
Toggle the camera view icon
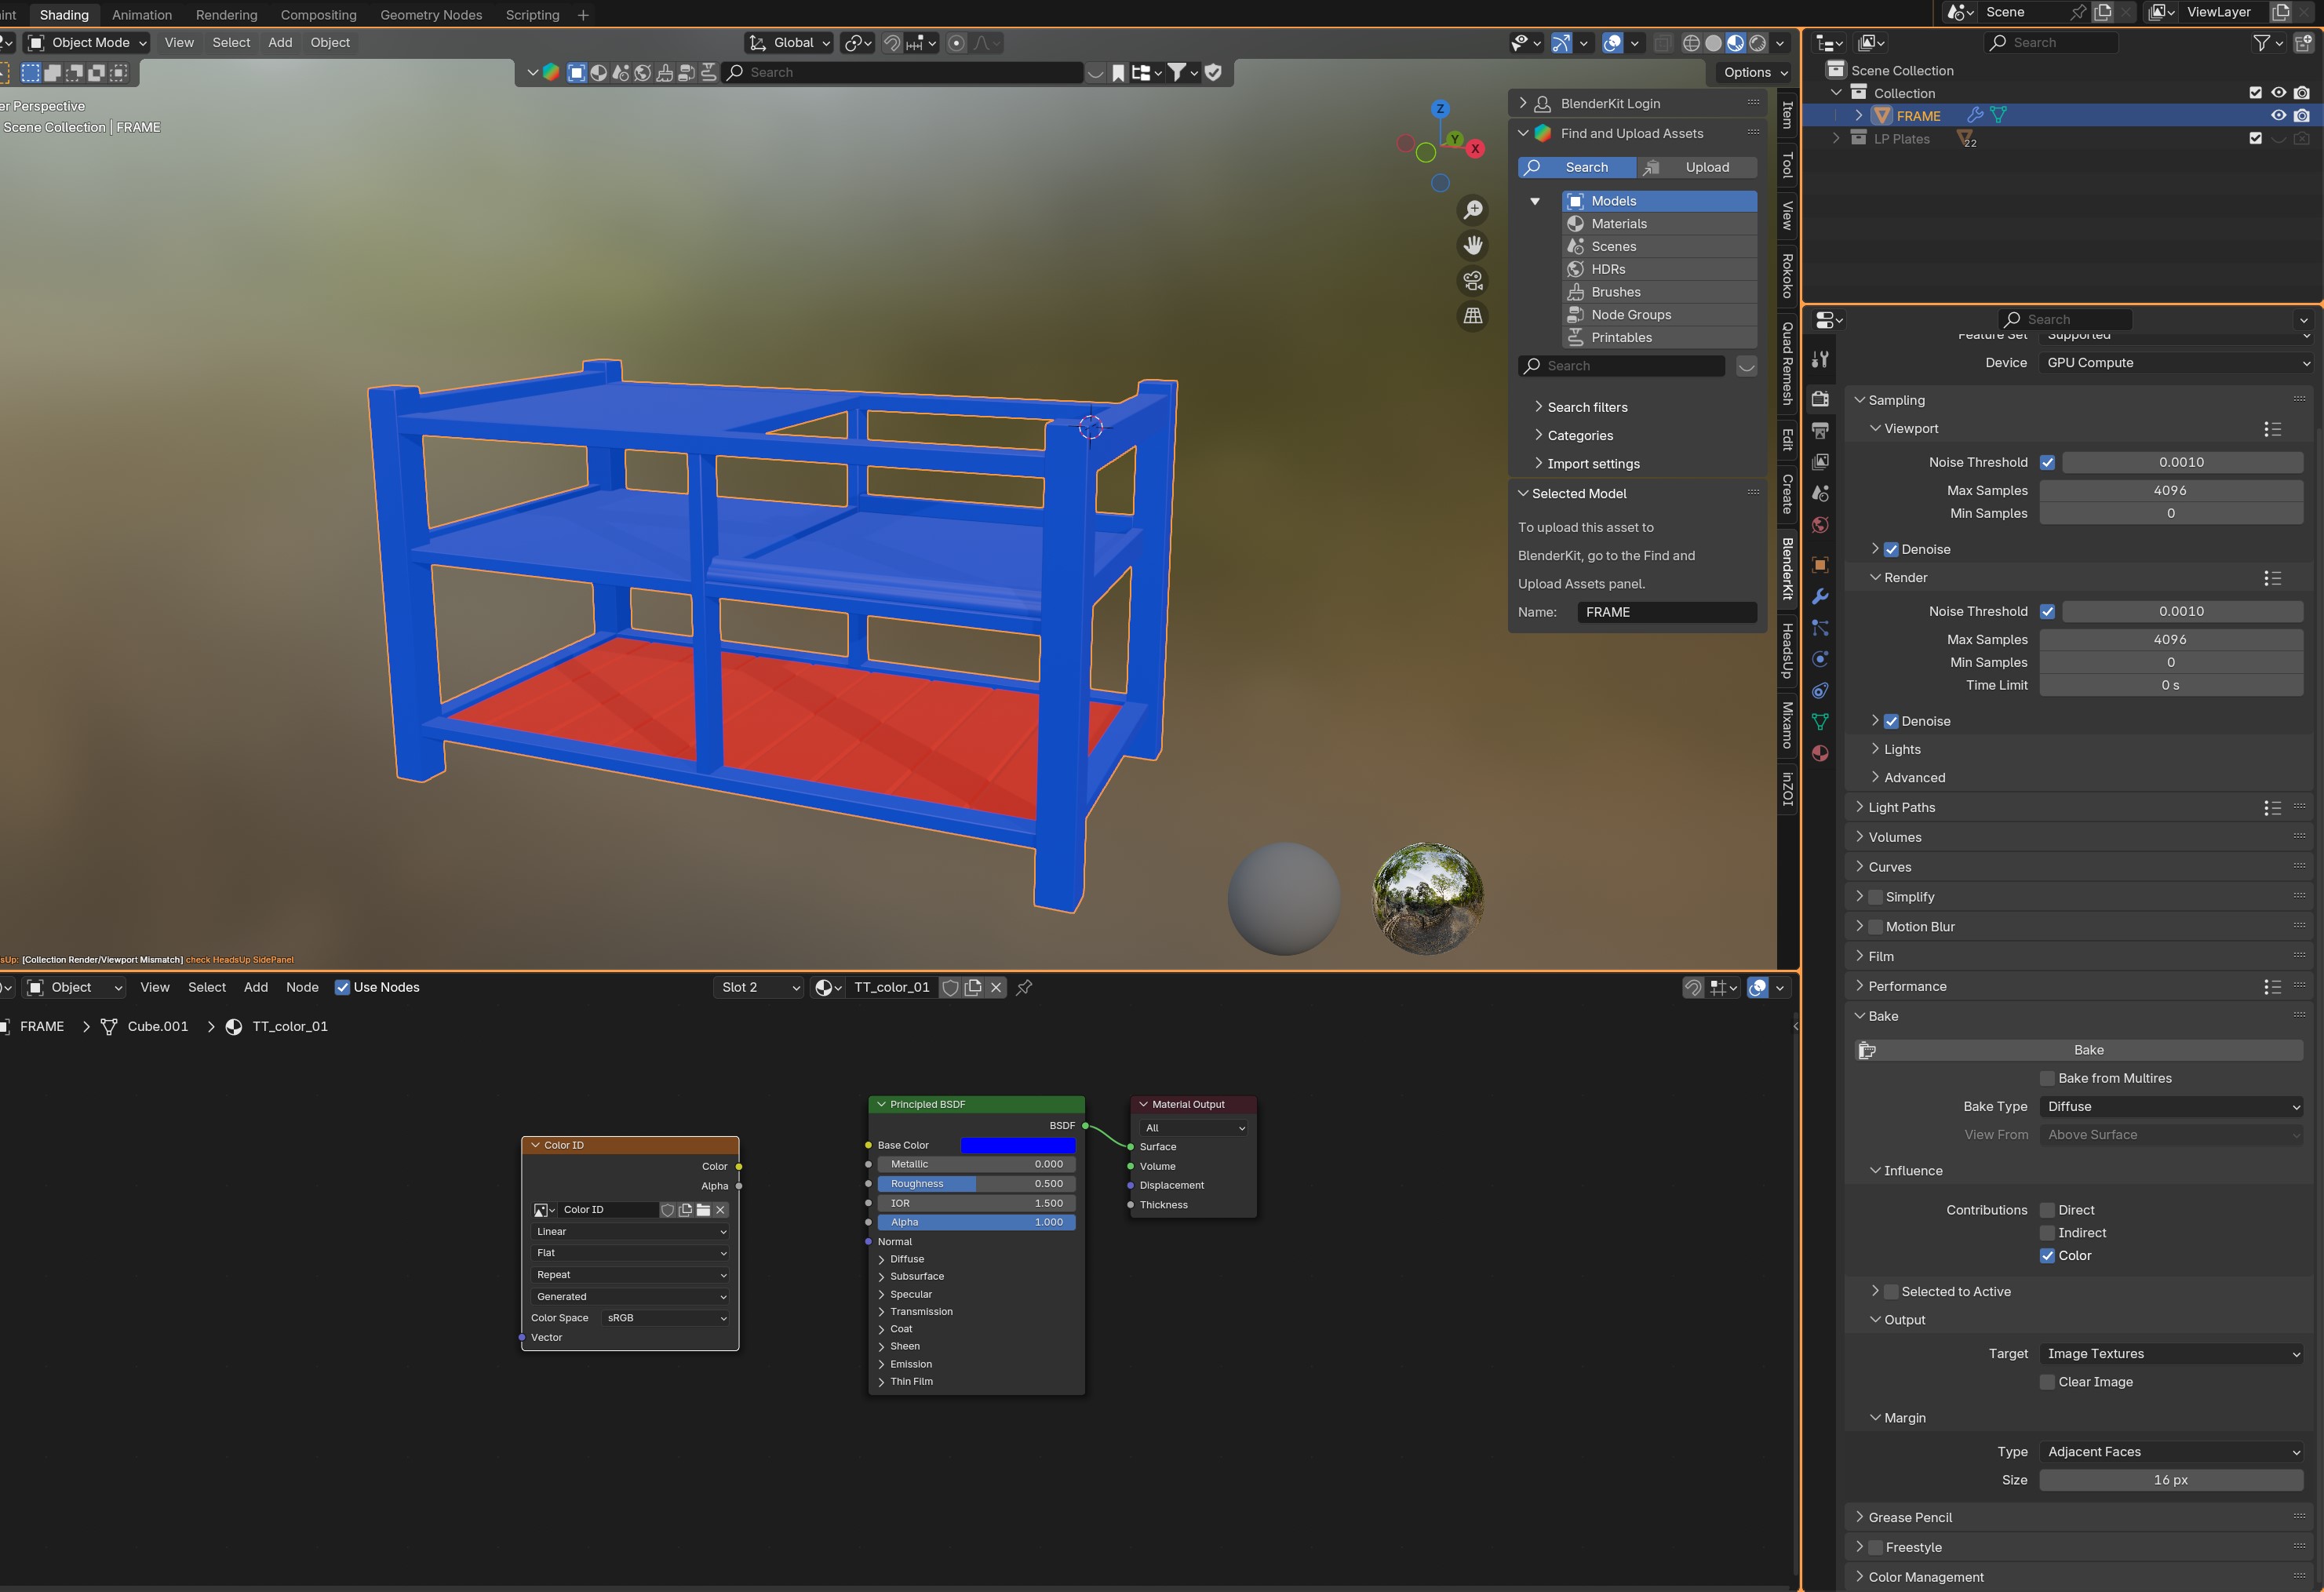click(x=1473, y=281)
